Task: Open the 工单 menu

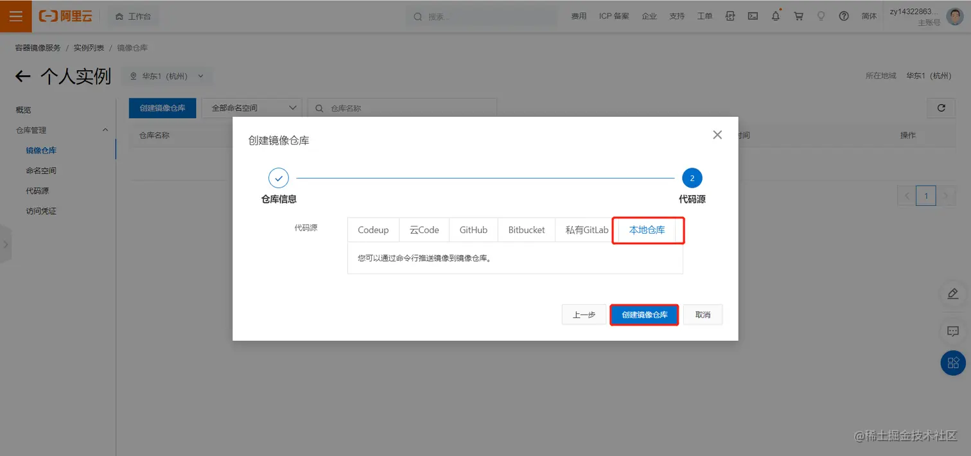Action: point(704,16)
